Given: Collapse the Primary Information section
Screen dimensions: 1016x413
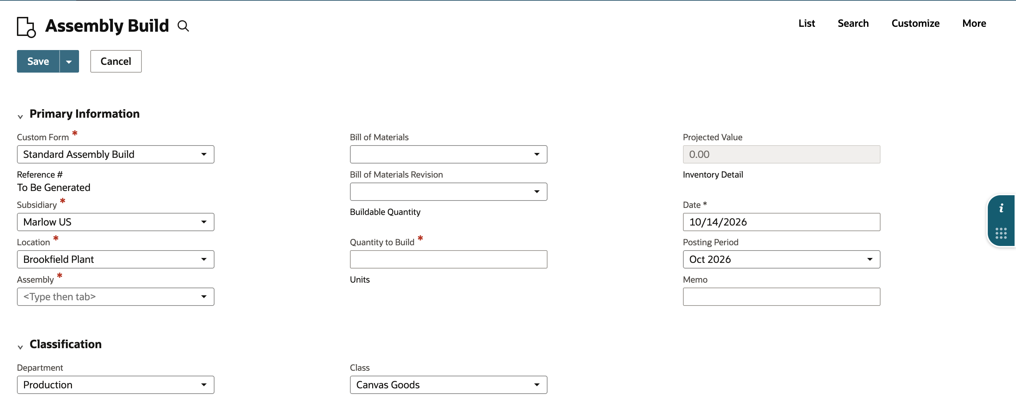Looking at the screenshot, I should point(20,117).
